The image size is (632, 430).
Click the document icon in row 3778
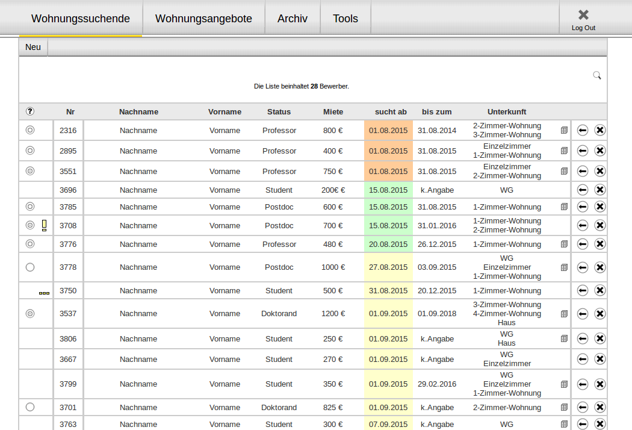point(564,267)
